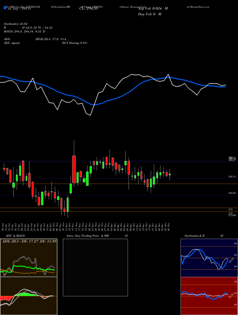Image resolution: width=238 pixels, height=315 pixels.
Task: Click the 292.11 price level label
Action: [232, 177]
